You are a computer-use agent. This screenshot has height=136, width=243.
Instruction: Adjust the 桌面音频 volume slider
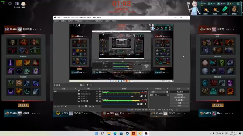pyautogui.click(x=121, y=104)
